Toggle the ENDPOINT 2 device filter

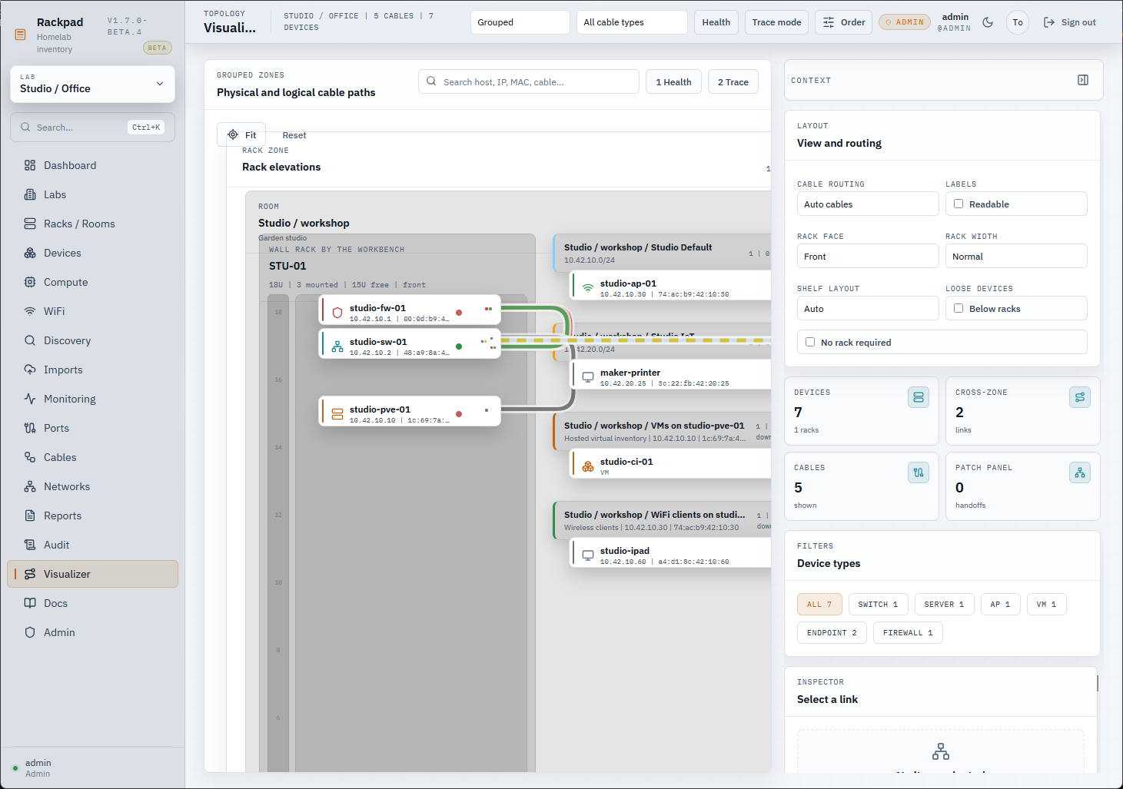click(832, 633)
